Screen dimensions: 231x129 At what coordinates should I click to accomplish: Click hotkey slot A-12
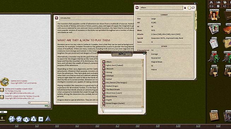coord(218,125)
